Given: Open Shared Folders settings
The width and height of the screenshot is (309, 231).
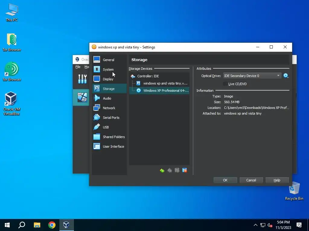Looking at the screenshot, I should click(109, 137).
